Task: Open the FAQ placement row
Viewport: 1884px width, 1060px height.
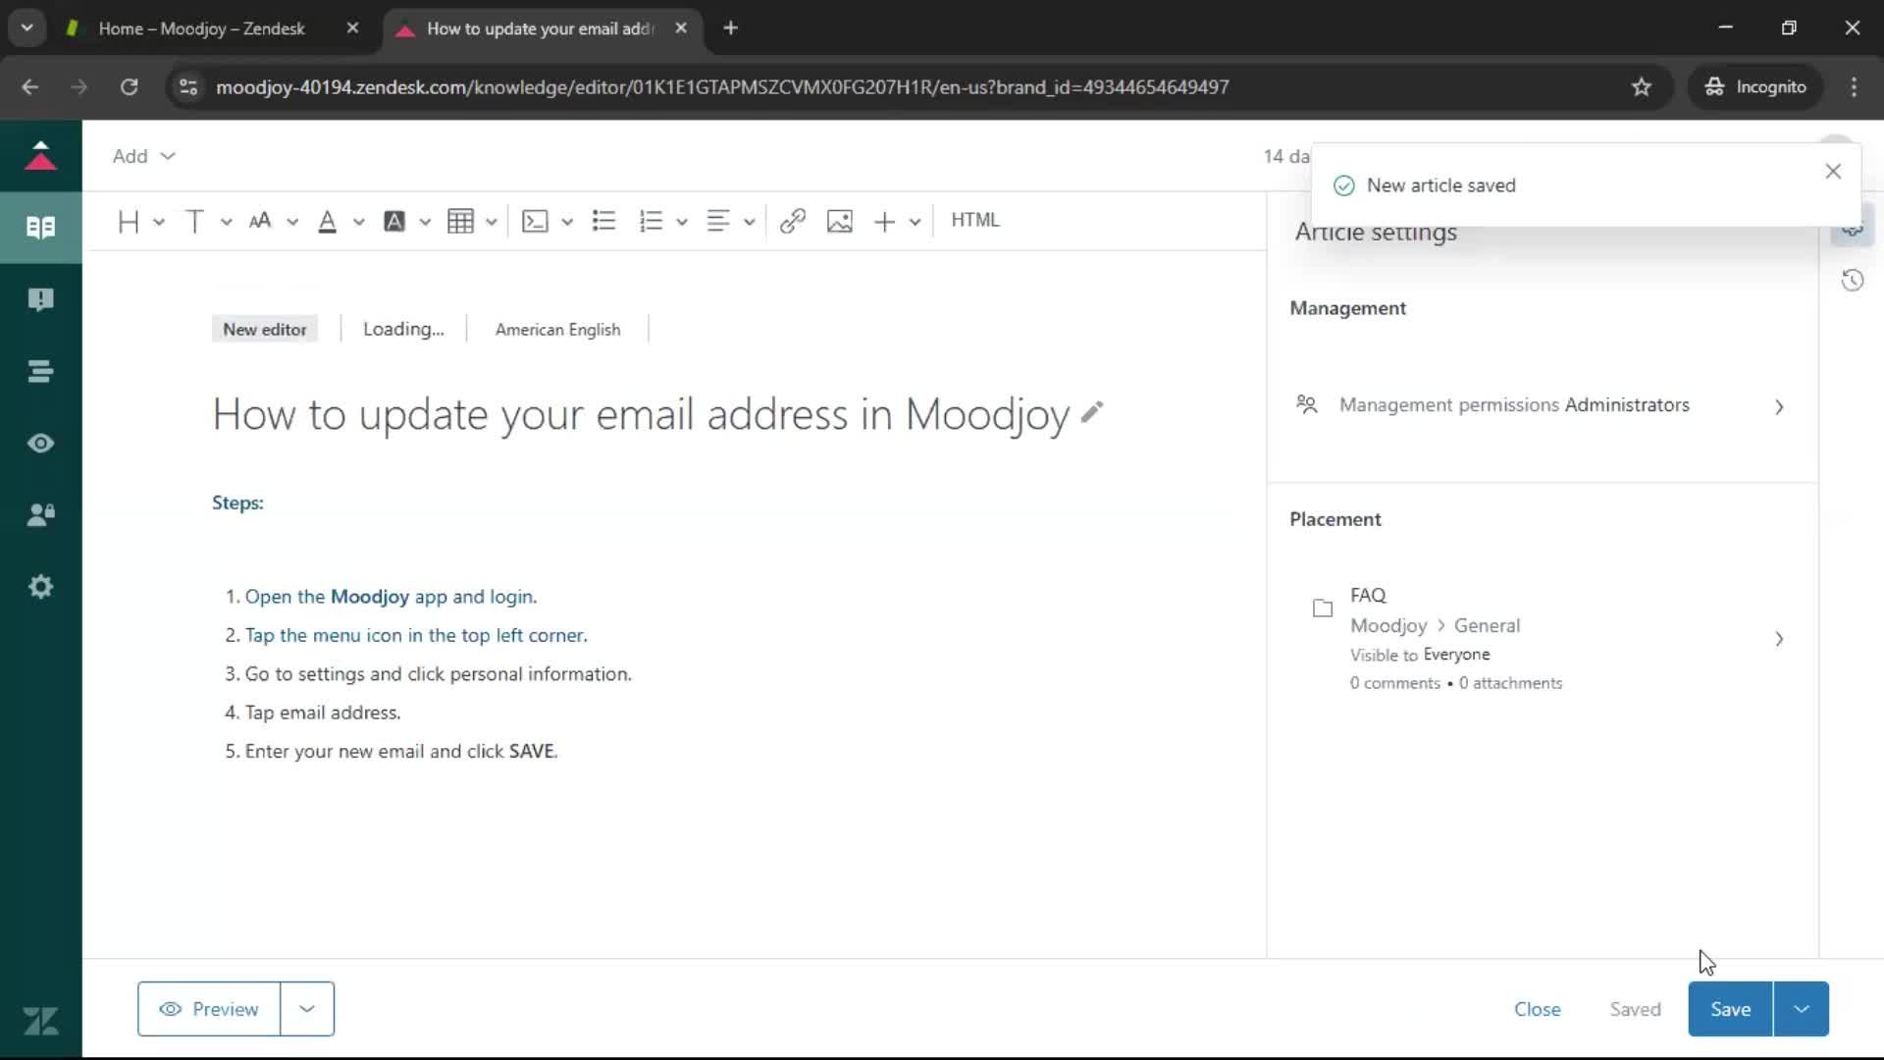Action: click(1543, 639)
